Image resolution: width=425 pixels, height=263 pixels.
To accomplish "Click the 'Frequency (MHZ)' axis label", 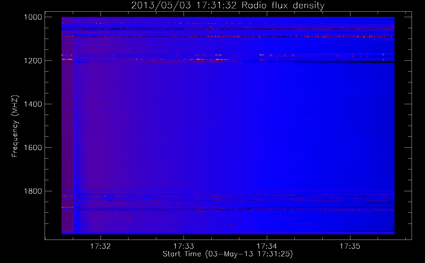I will [x=15, y=126].
